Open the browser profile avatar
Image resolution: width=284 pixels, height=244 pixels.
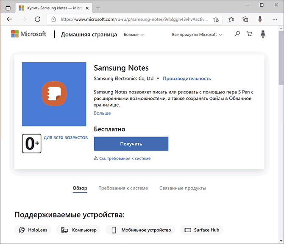260,19
